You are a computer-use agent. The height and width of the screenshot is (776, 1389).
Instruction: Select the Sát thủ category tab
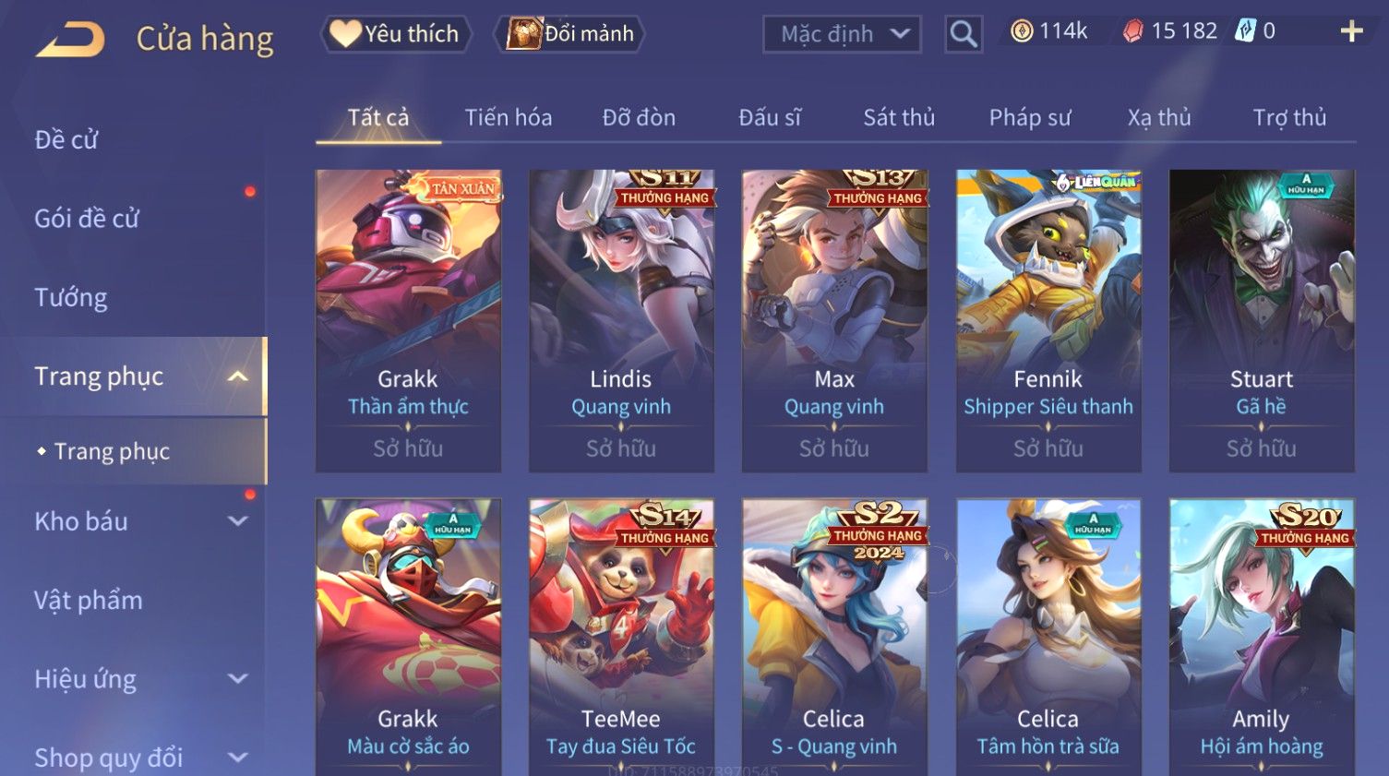point(899,118)
